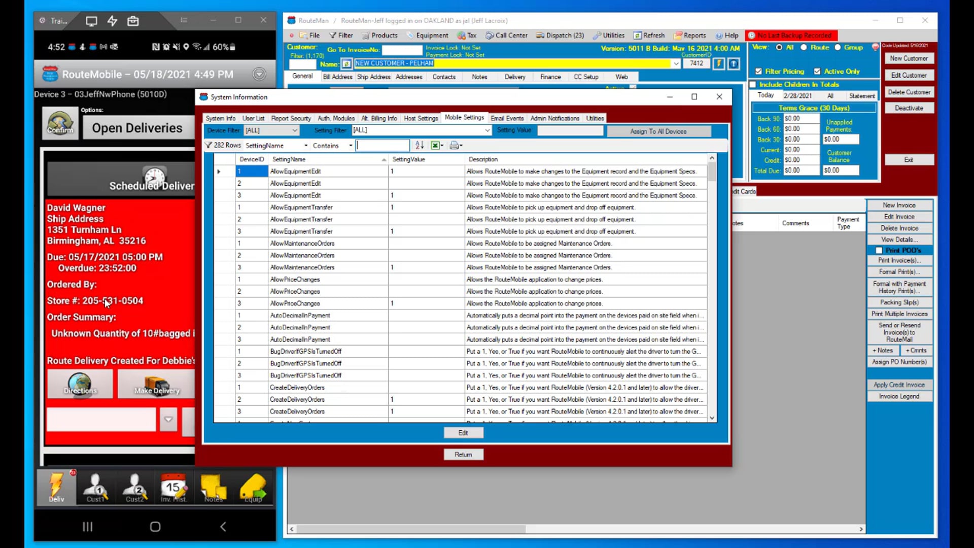Click the New Customer button
This screenshot has height=548, width=974.
[x=909, y=58]
